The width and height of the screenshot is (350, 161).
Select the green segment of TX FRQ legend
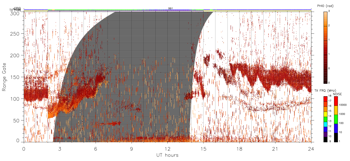pyautogui.click(x=325, y=119)
